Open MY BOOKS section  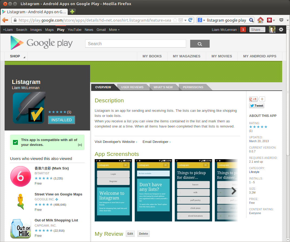click(152, 56)
